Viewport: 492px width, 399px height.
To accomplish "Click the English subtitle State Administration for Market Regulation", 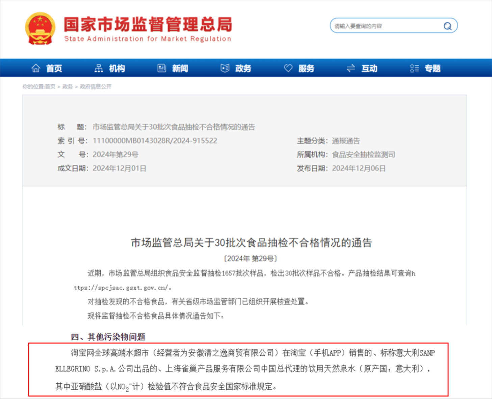I will click(x=148, y=39).
